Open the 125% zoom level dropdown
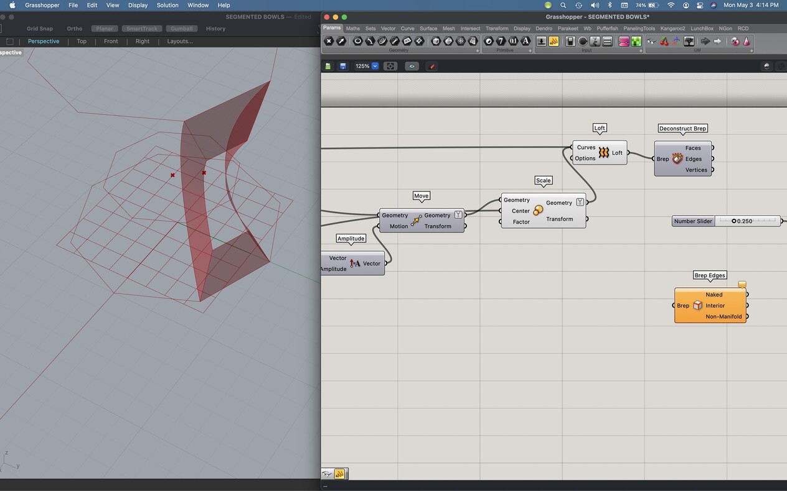Screen dimensions: 787x491 [375, 66]
